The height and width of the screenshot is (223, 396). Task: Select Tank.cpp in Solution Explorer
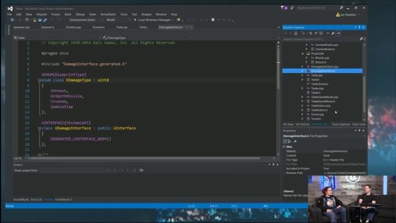tap(317, 76)
